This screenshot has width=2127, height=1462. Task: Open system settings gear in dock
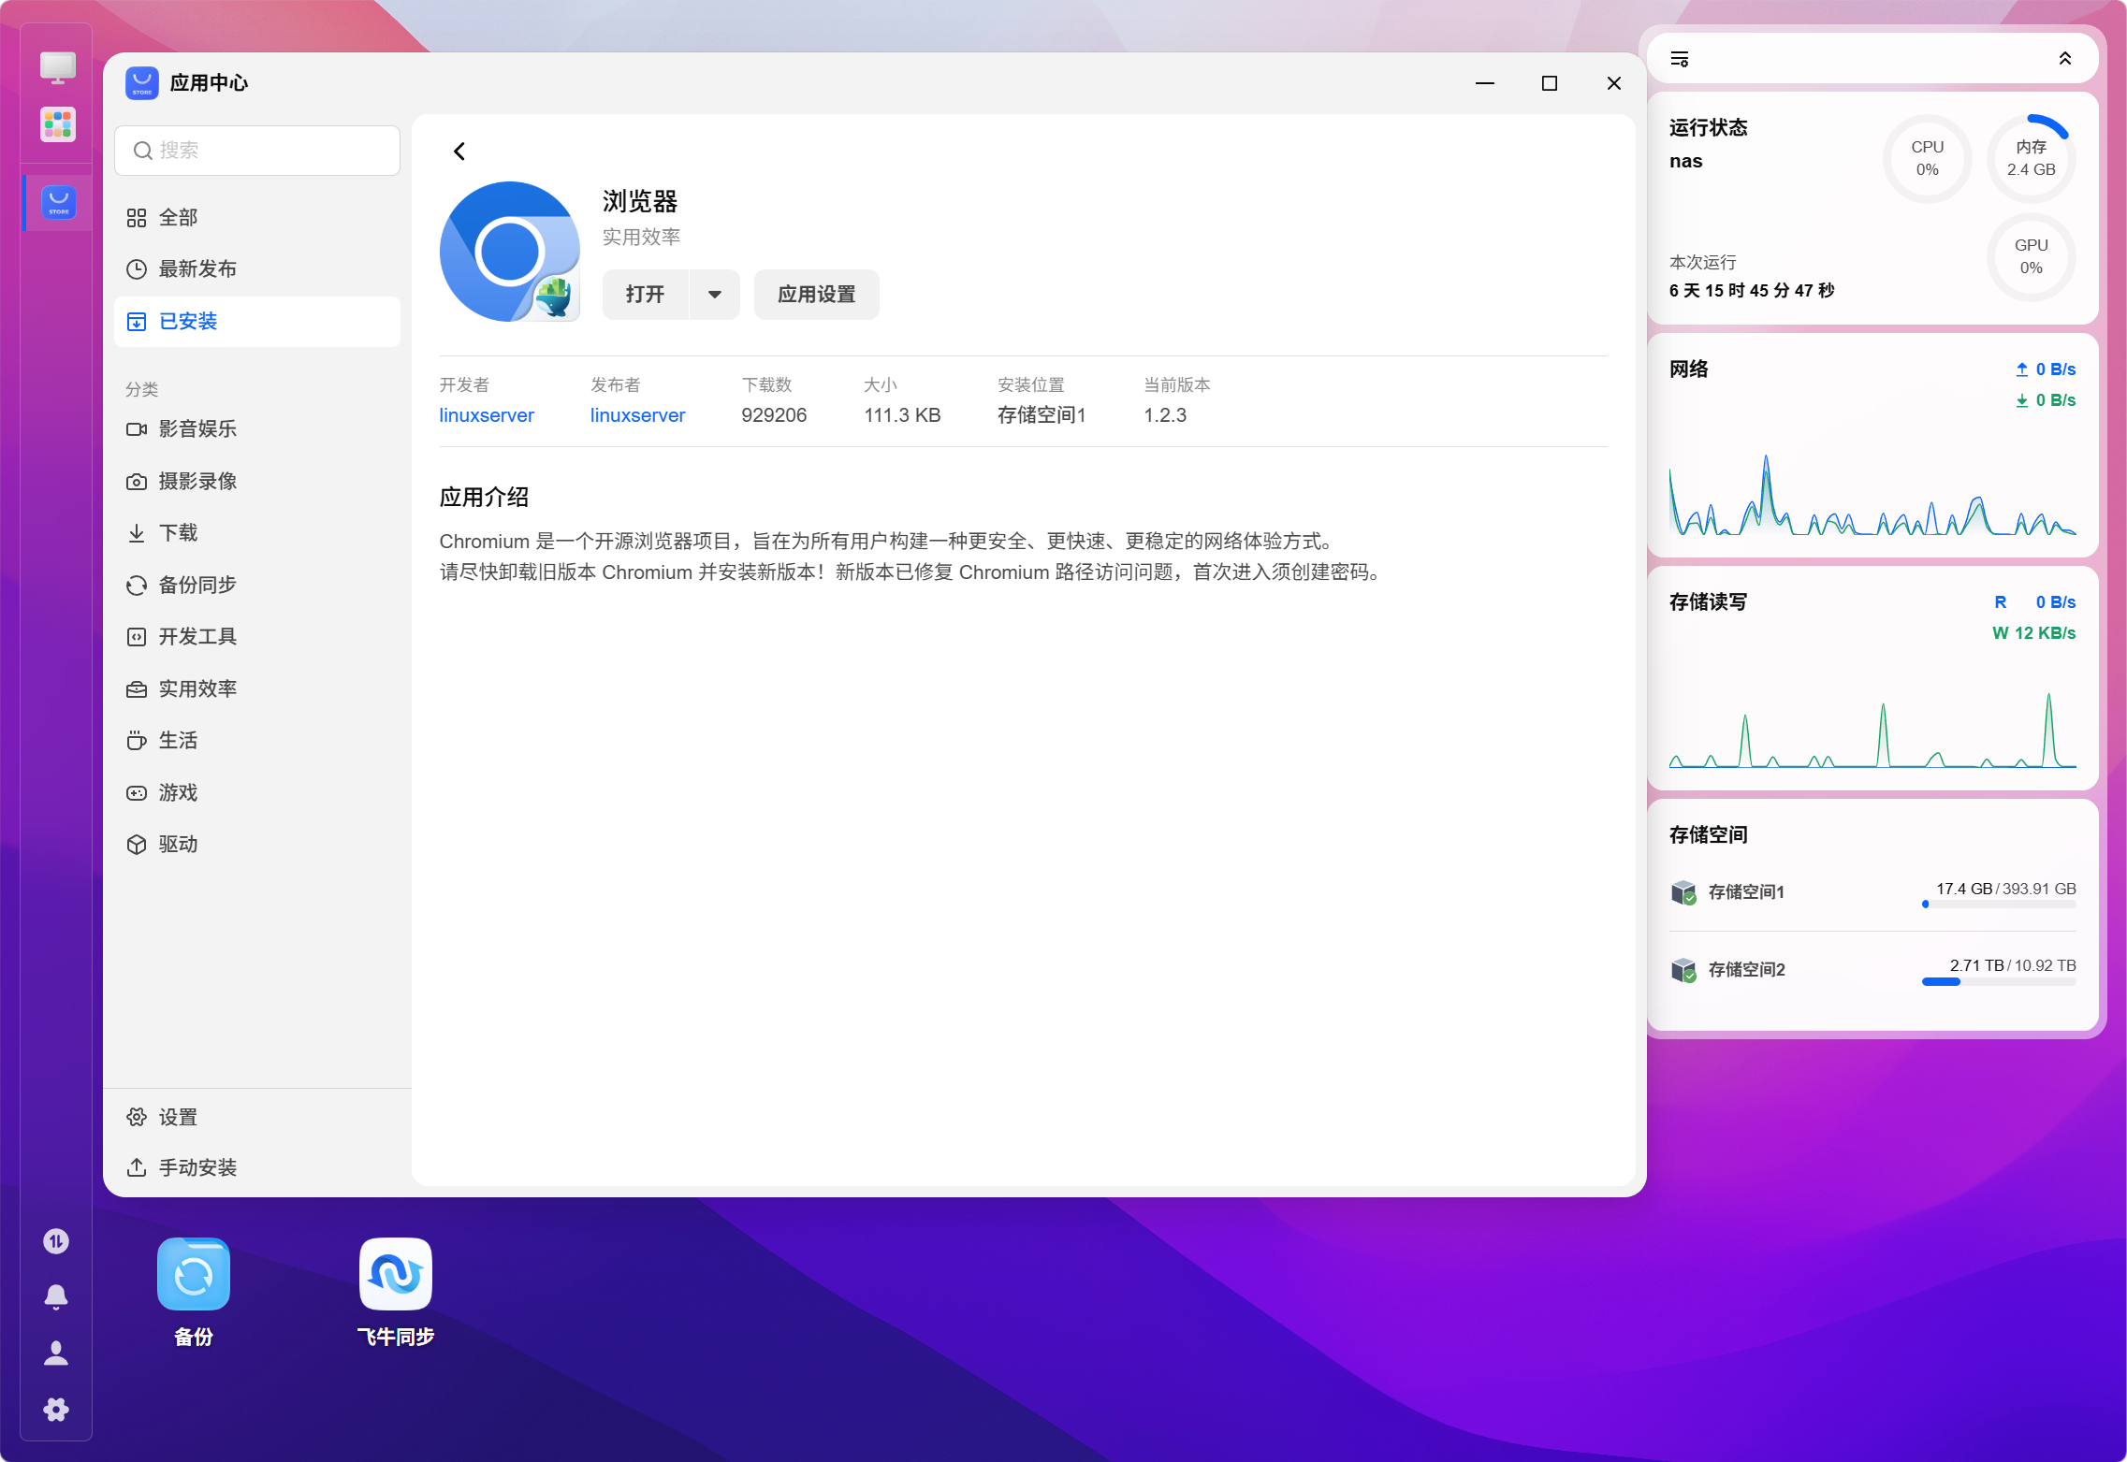[56, 1410]
